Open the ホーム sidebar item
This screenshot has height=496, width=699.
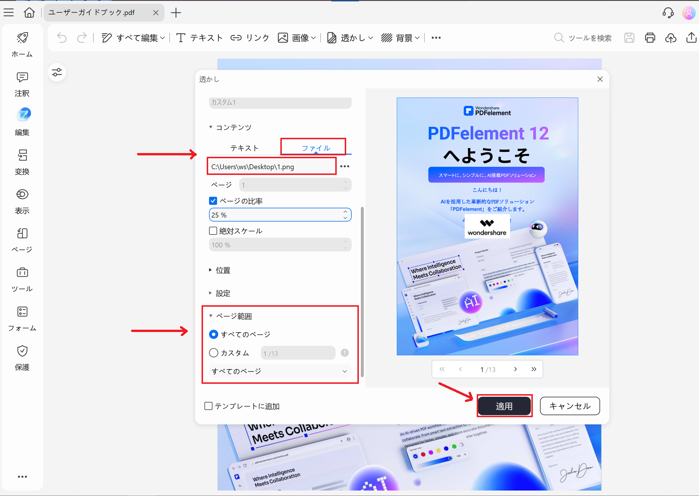pos(22,45)
